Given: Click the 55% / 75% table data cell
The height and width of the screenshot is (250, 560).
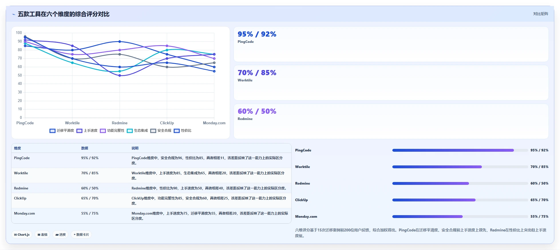Looking at the screenshot, I should 90,213.
